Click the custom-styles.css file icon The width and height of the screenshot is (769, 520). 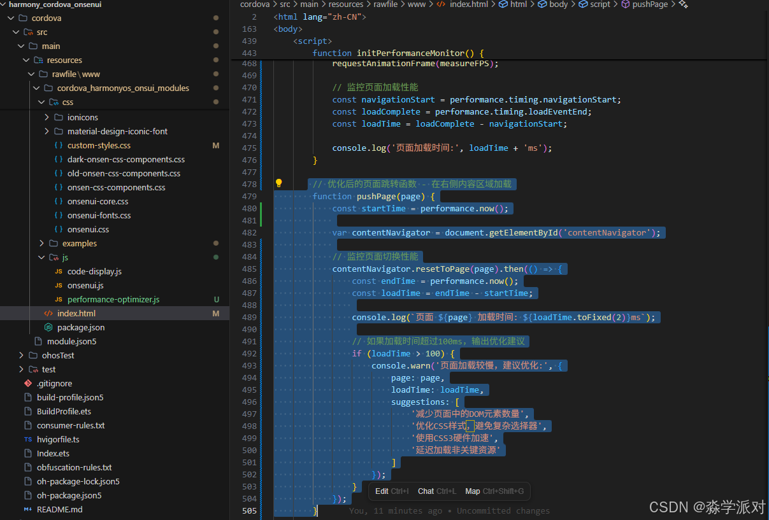[x=58, y=146]
